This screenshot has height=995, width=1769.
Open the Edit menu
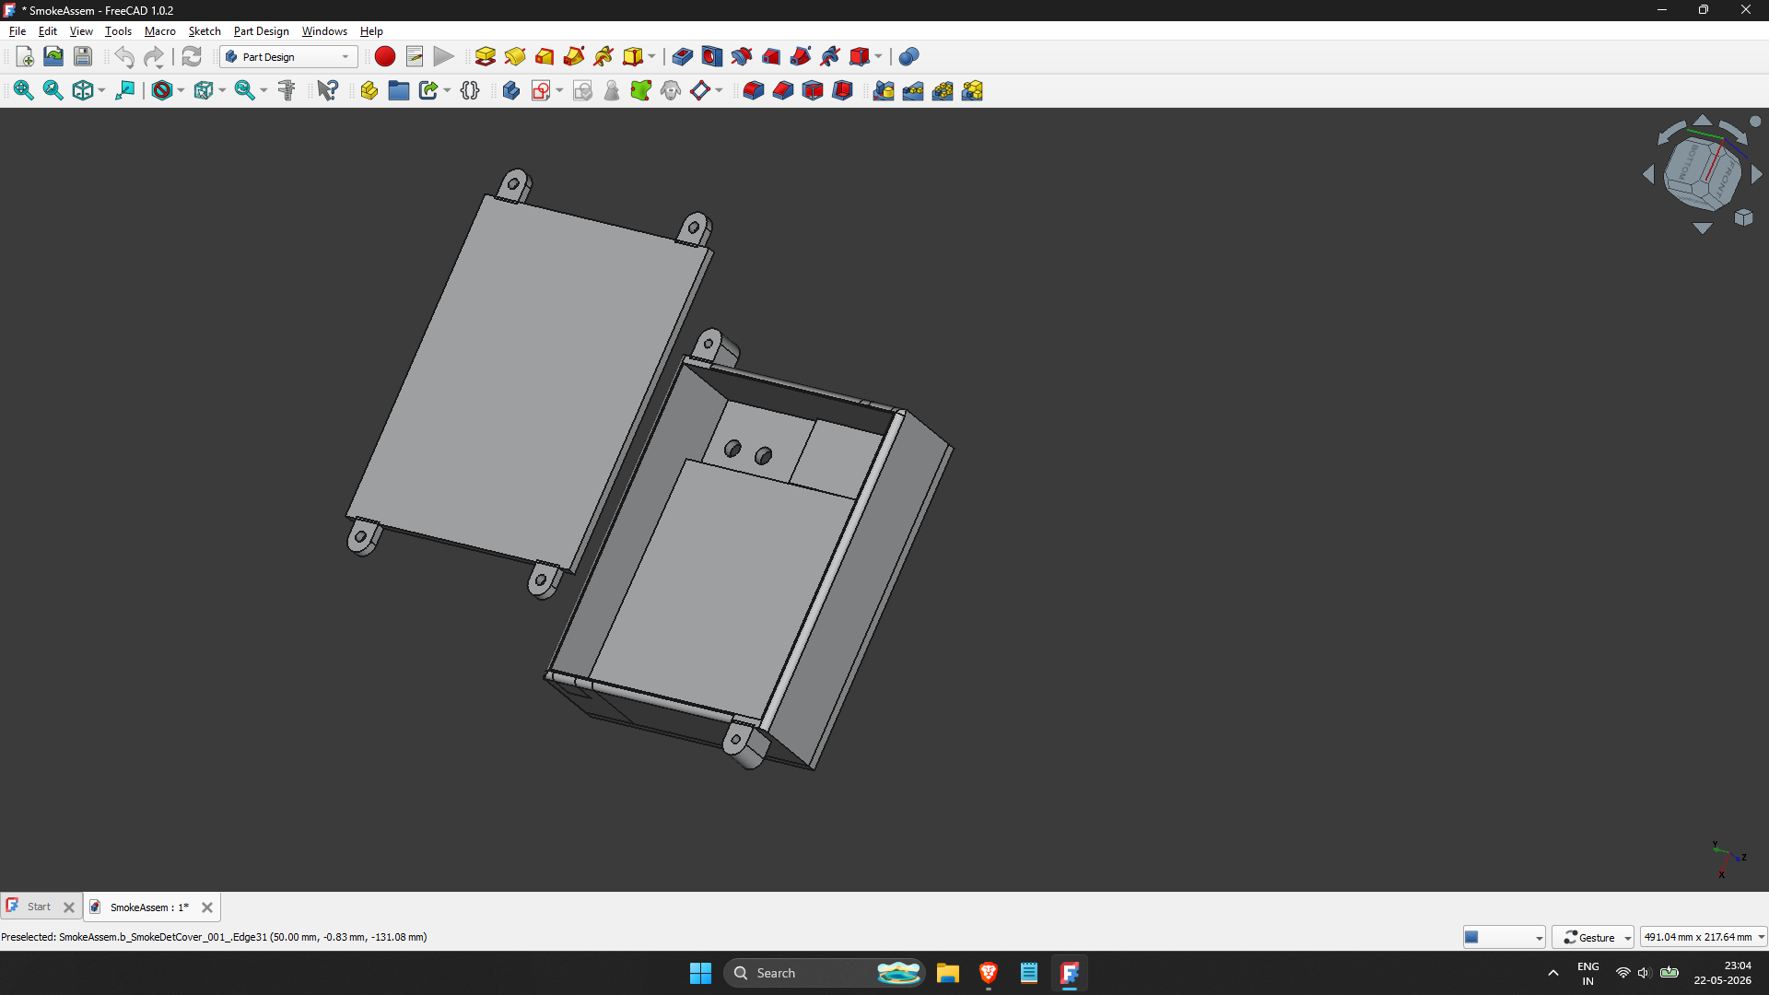point(48,31)
